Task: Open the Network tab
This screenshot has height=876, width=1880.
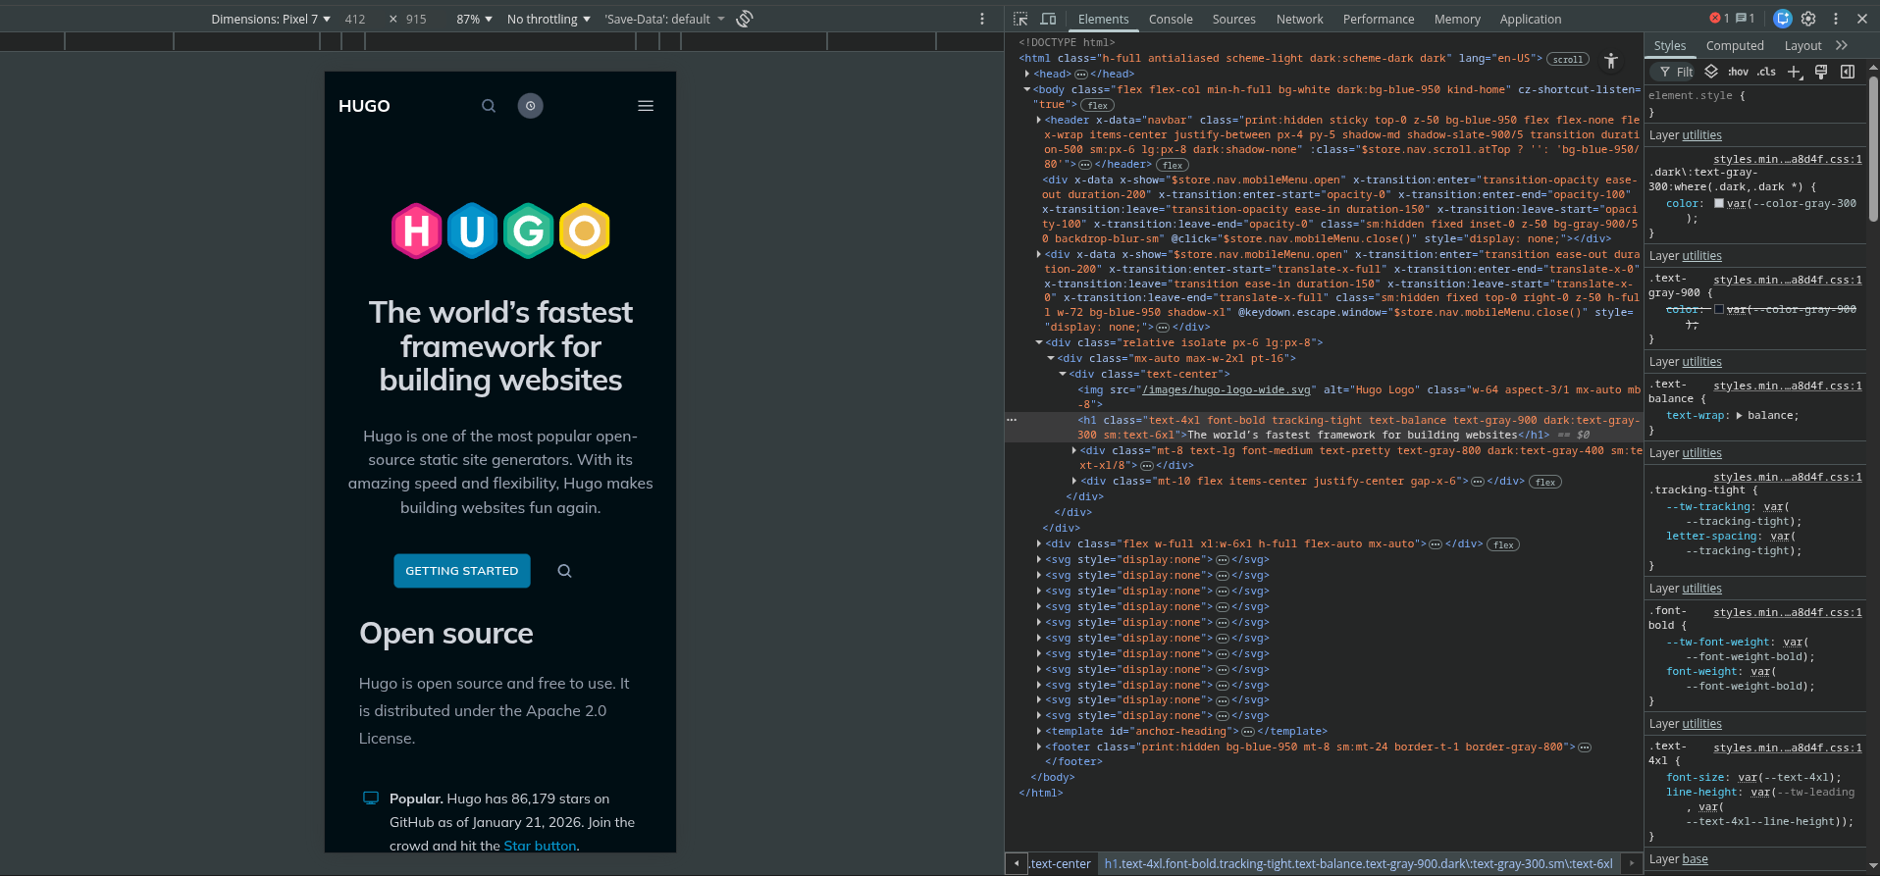Action: pos(1299,19)
